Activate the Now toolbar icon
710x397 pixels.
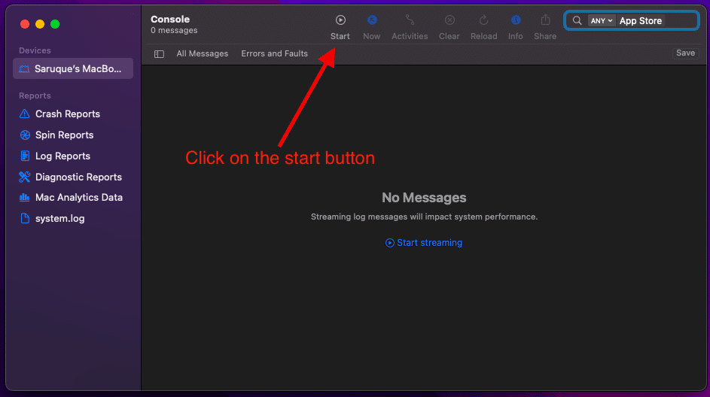[372, 21]
